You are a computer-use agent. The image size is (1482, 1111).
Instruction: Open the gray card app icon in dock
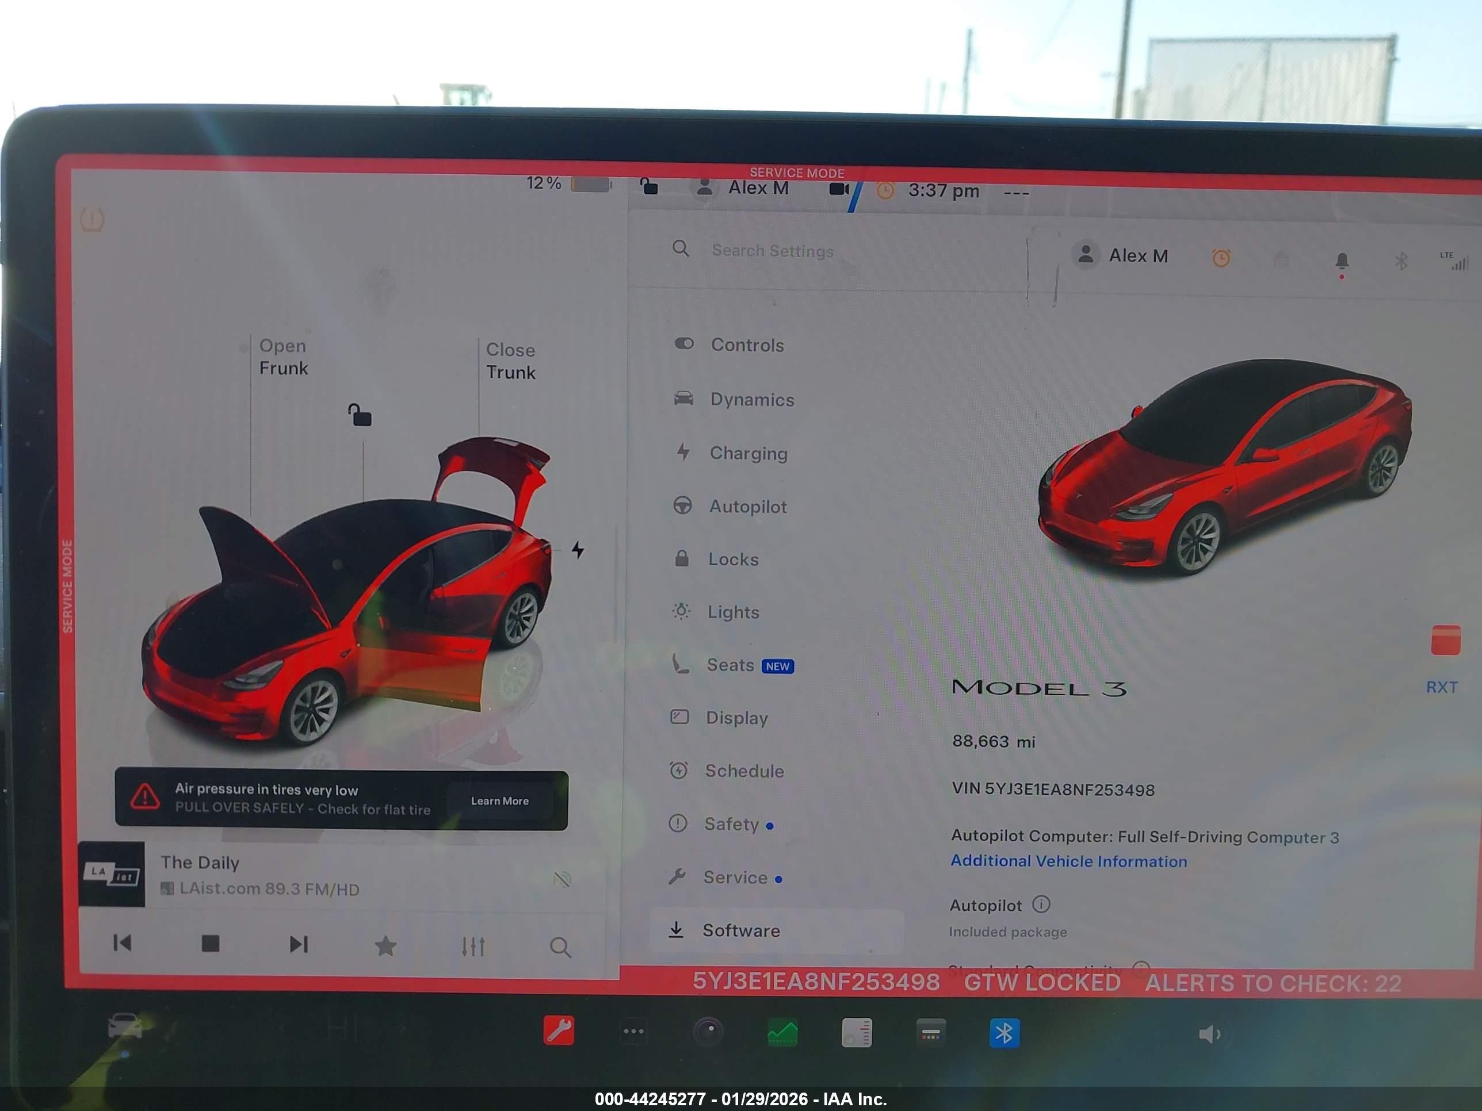coord(931,1033)
